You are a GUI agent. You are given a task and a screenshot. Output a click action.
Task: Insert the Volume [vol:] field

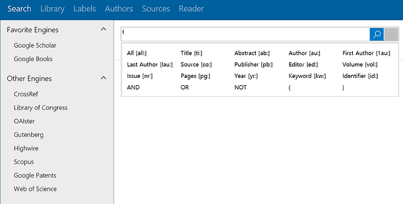tap(360, 64)
